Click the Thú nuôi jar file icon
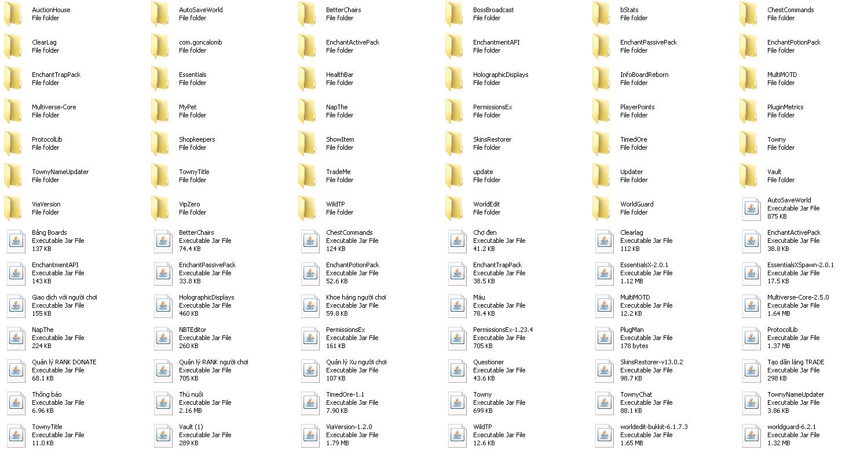This screenshot has width=842, height=458. click(163, 403)
